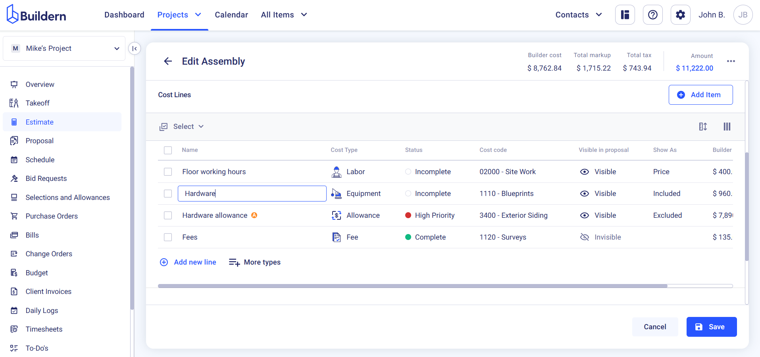Viewport: 760px width, 357px height.
Task: Open the settings gear icon
Action: (681, 15)
